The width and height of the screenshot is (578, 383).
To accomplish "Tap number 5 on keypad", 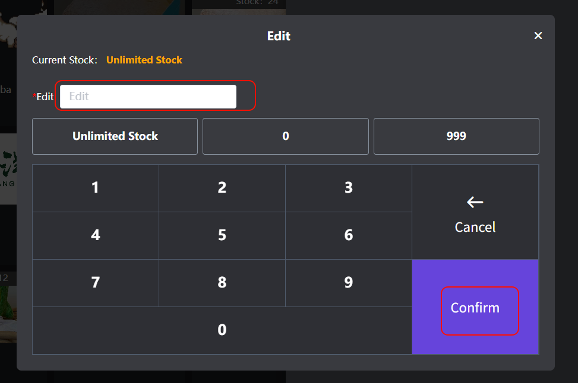I will point(222,235).
